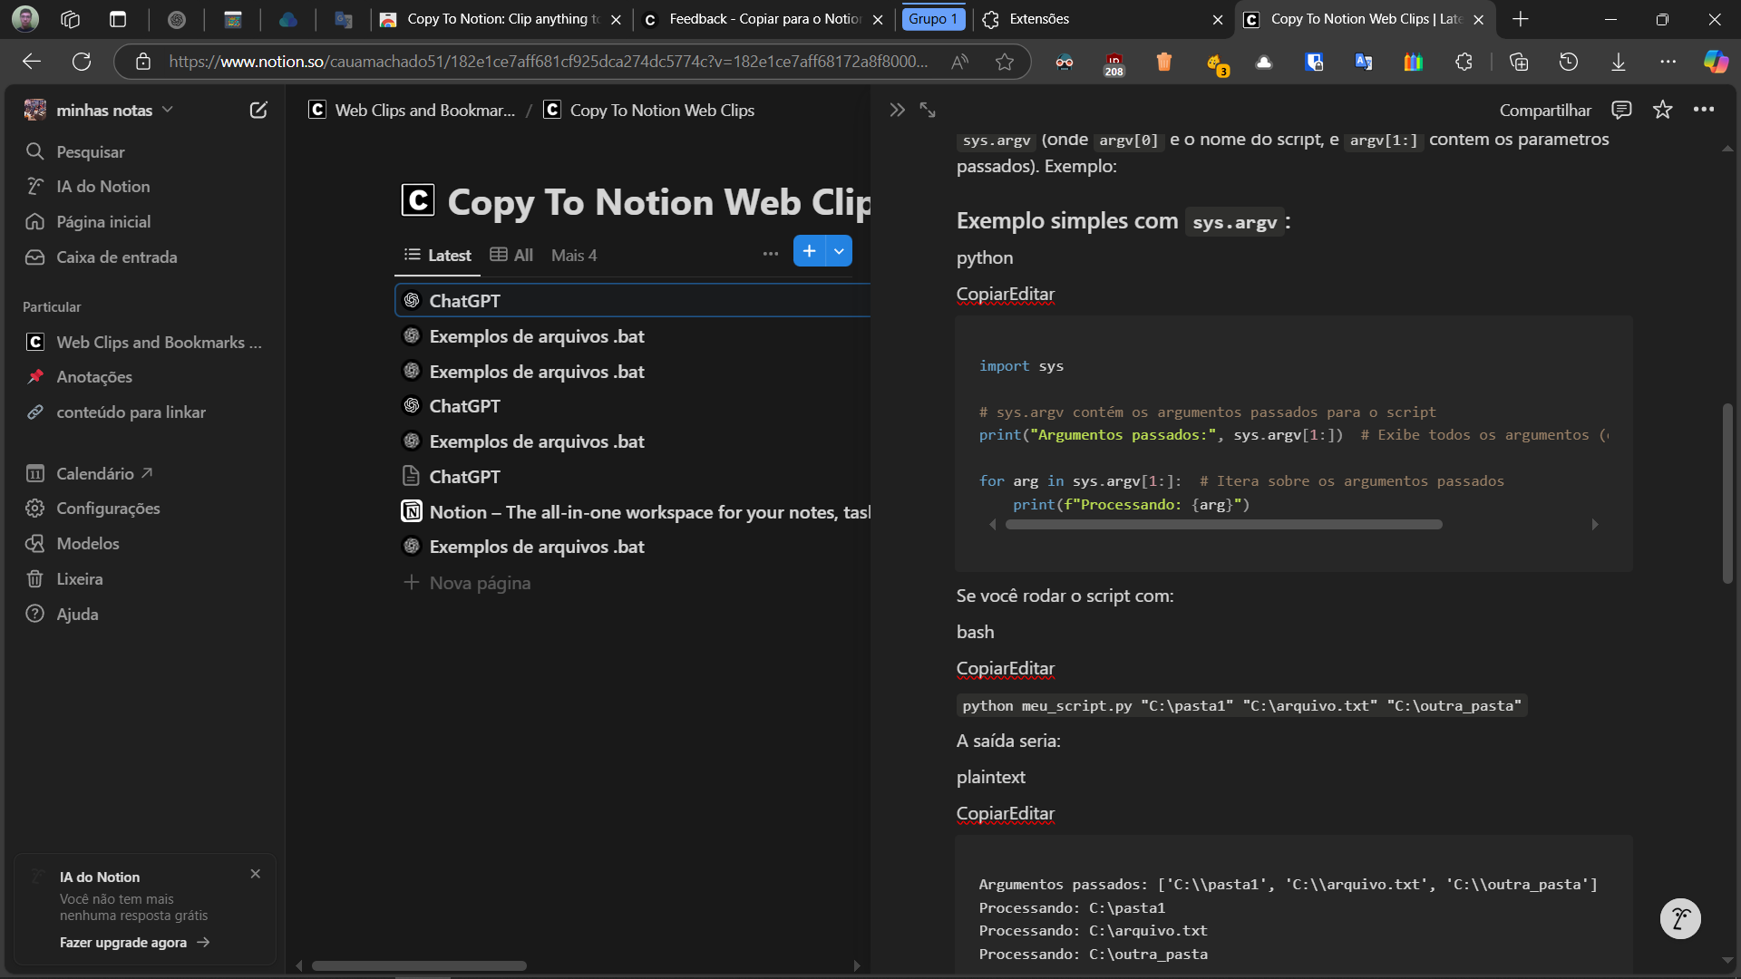This screenshot has width=1741, height=979.
Task: Click Nova página to add page
Action: tap(468, 583)
